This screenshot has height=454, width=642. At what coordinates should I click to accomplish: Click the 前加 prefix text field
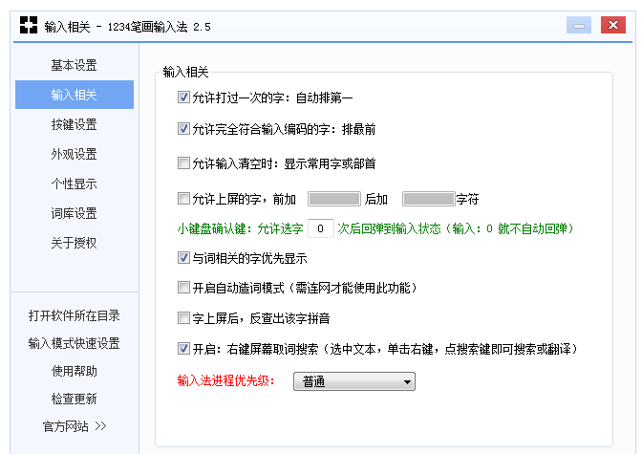pos(332,200)
